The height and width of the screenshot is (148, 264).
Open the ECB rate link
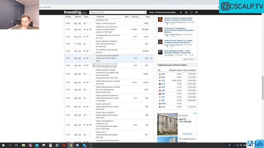point(163,84)
